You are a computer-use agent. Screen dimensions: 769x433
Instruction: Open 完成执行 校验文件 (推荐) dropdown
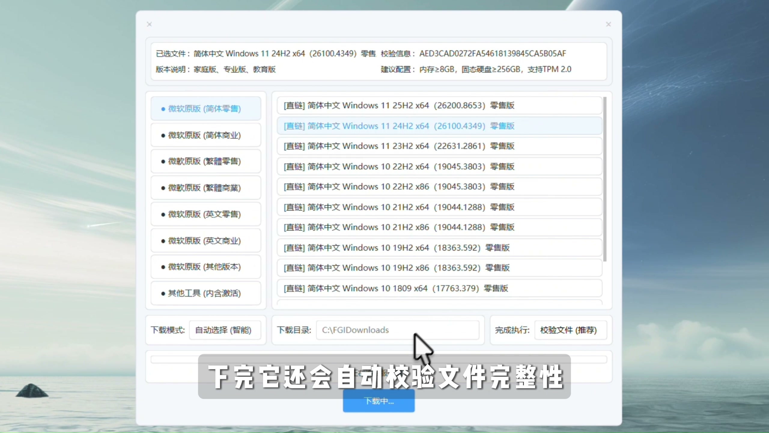coord(570,330)
